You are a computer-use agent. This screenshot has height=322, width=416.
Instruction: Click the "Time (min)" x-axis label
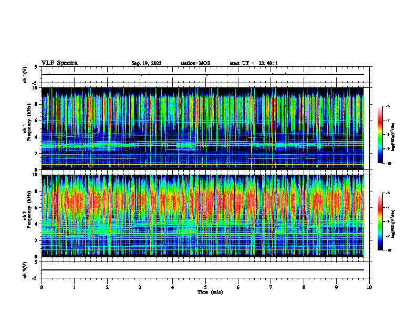[210, 292]
